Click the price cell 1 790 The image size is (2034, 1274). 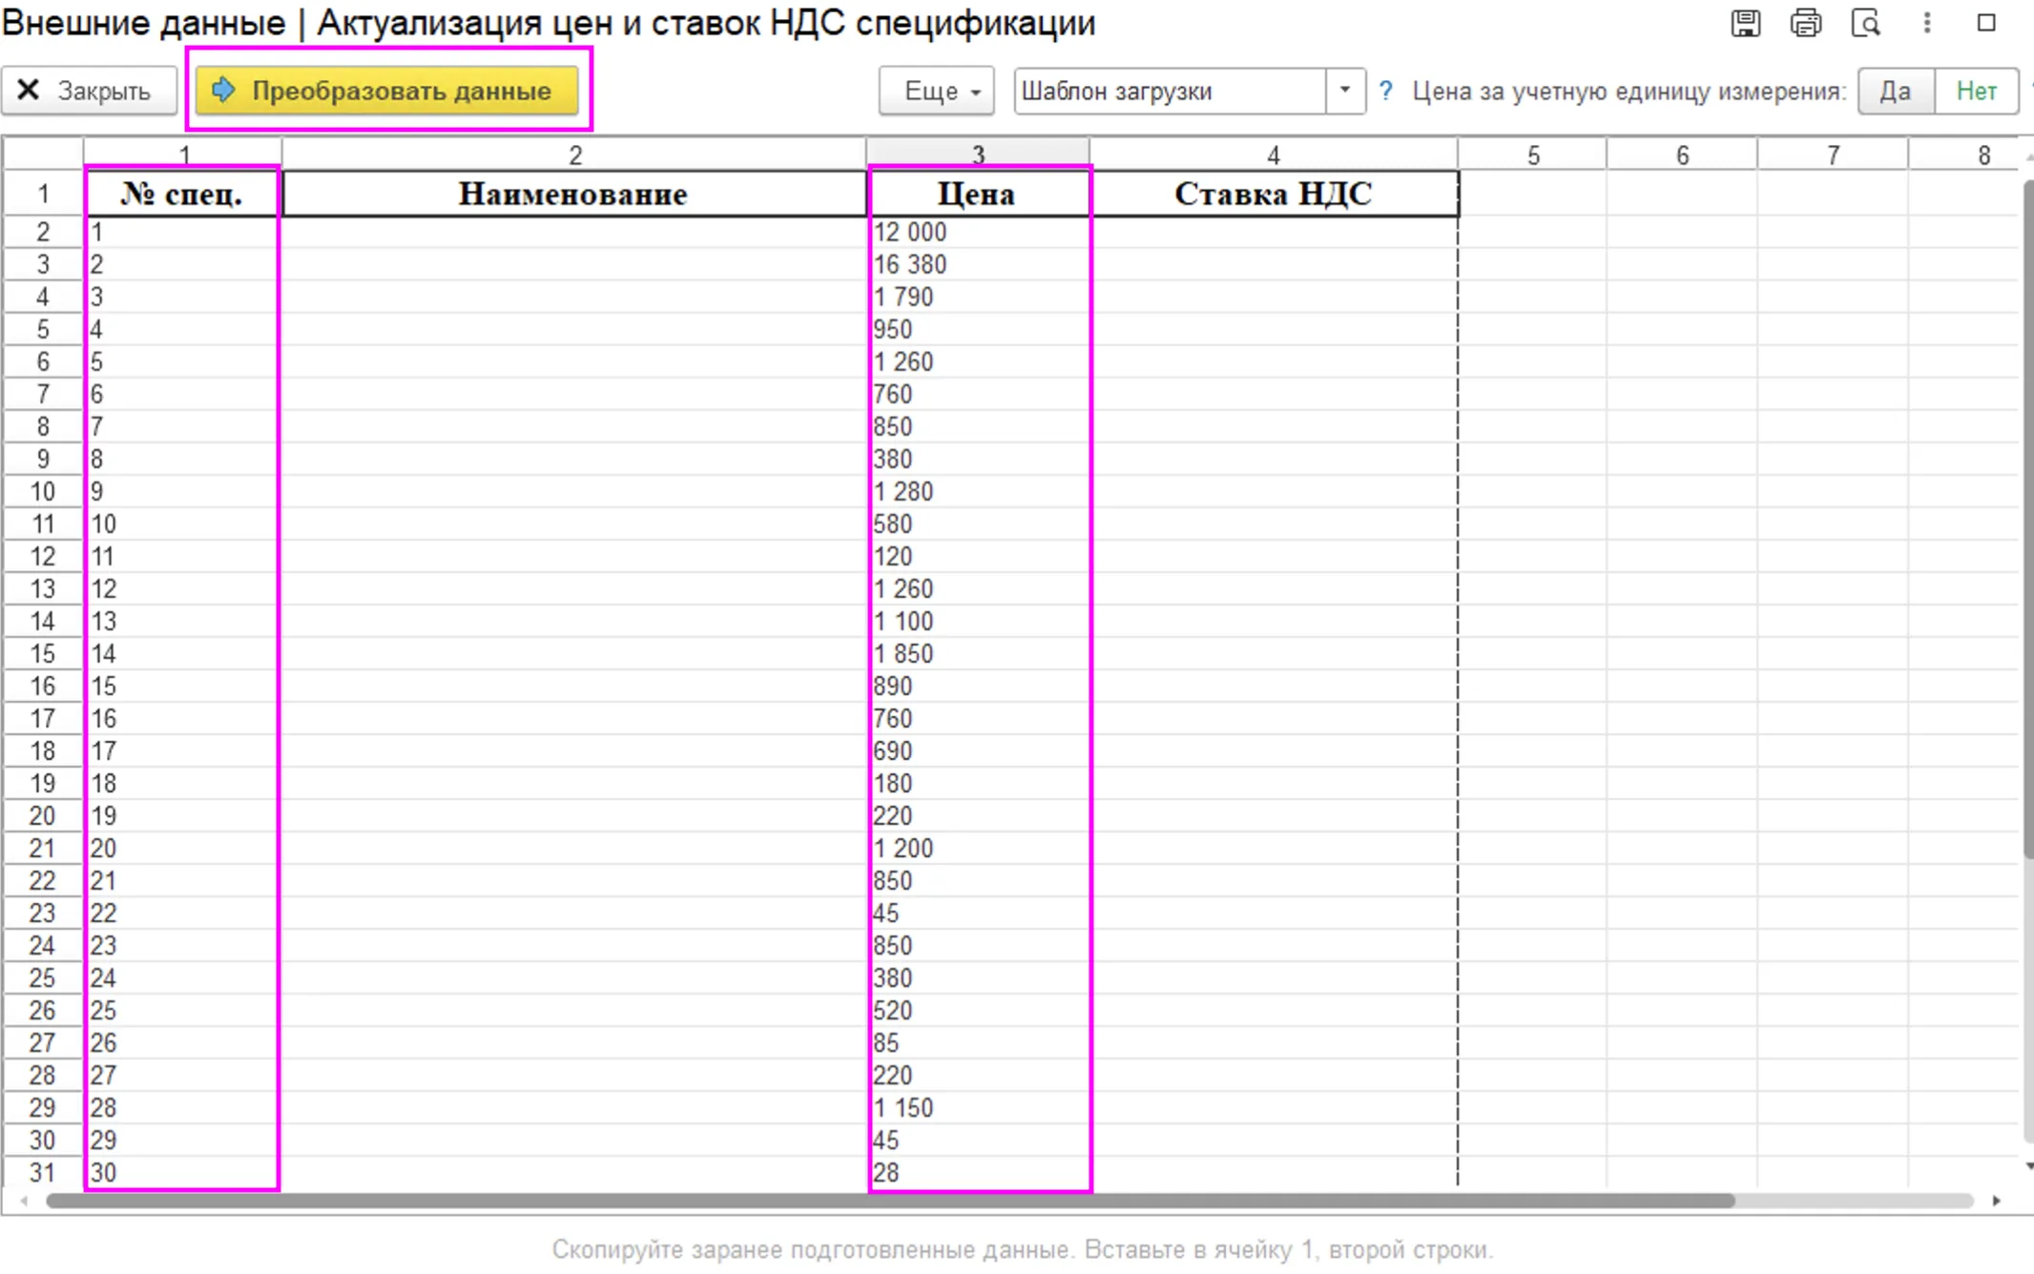[978, 297]
